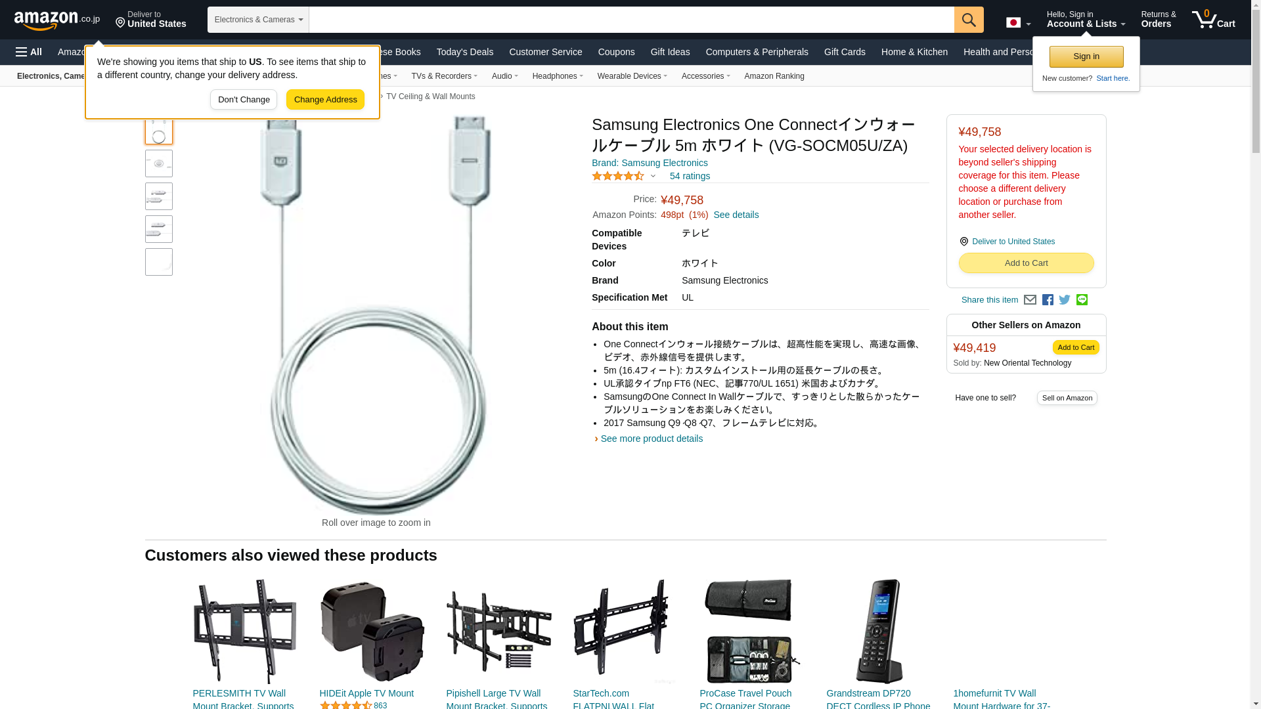
Task: Click inside the search text field
Action: 631,20
